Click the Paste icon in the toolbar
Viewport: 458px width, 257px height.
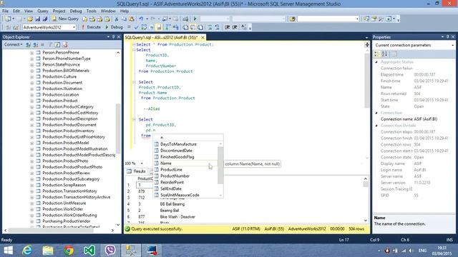pos(132,19)
